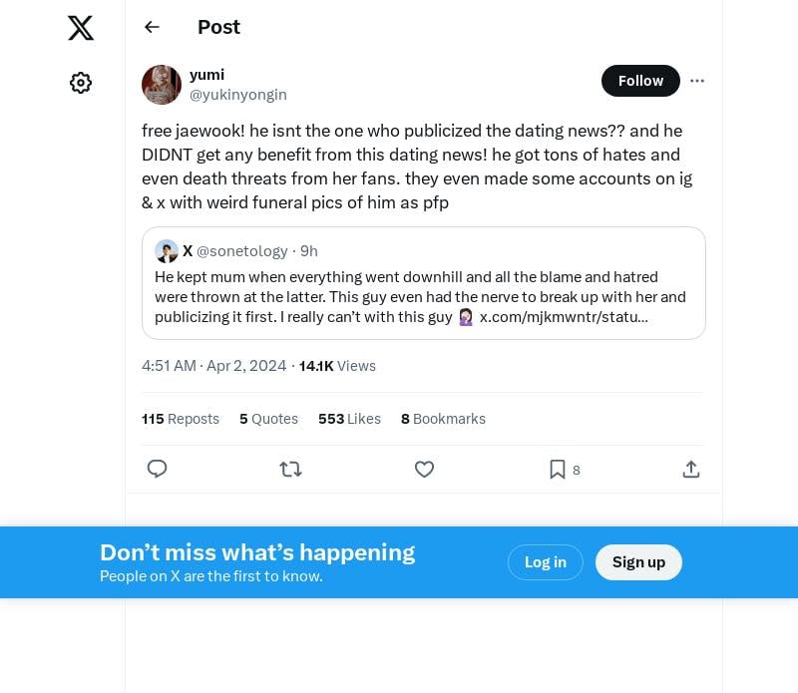Click the X logo icon
The height and width of the screenshot is (693, 798).
point(81,28)
